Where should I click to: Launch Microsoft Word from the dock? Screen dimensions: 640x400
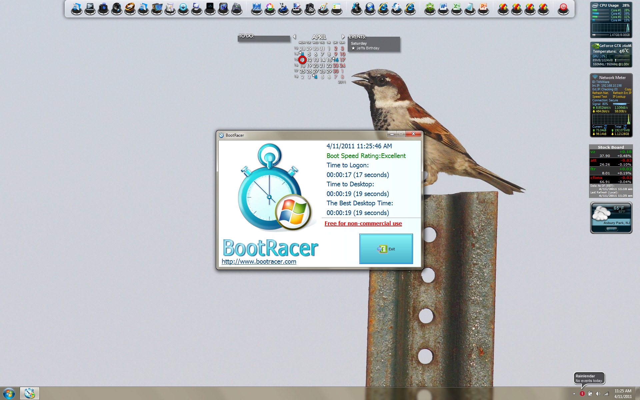pos(443,7)
